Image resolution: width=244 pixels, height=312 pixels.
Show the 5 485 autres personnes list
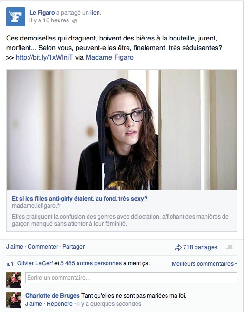91,263
